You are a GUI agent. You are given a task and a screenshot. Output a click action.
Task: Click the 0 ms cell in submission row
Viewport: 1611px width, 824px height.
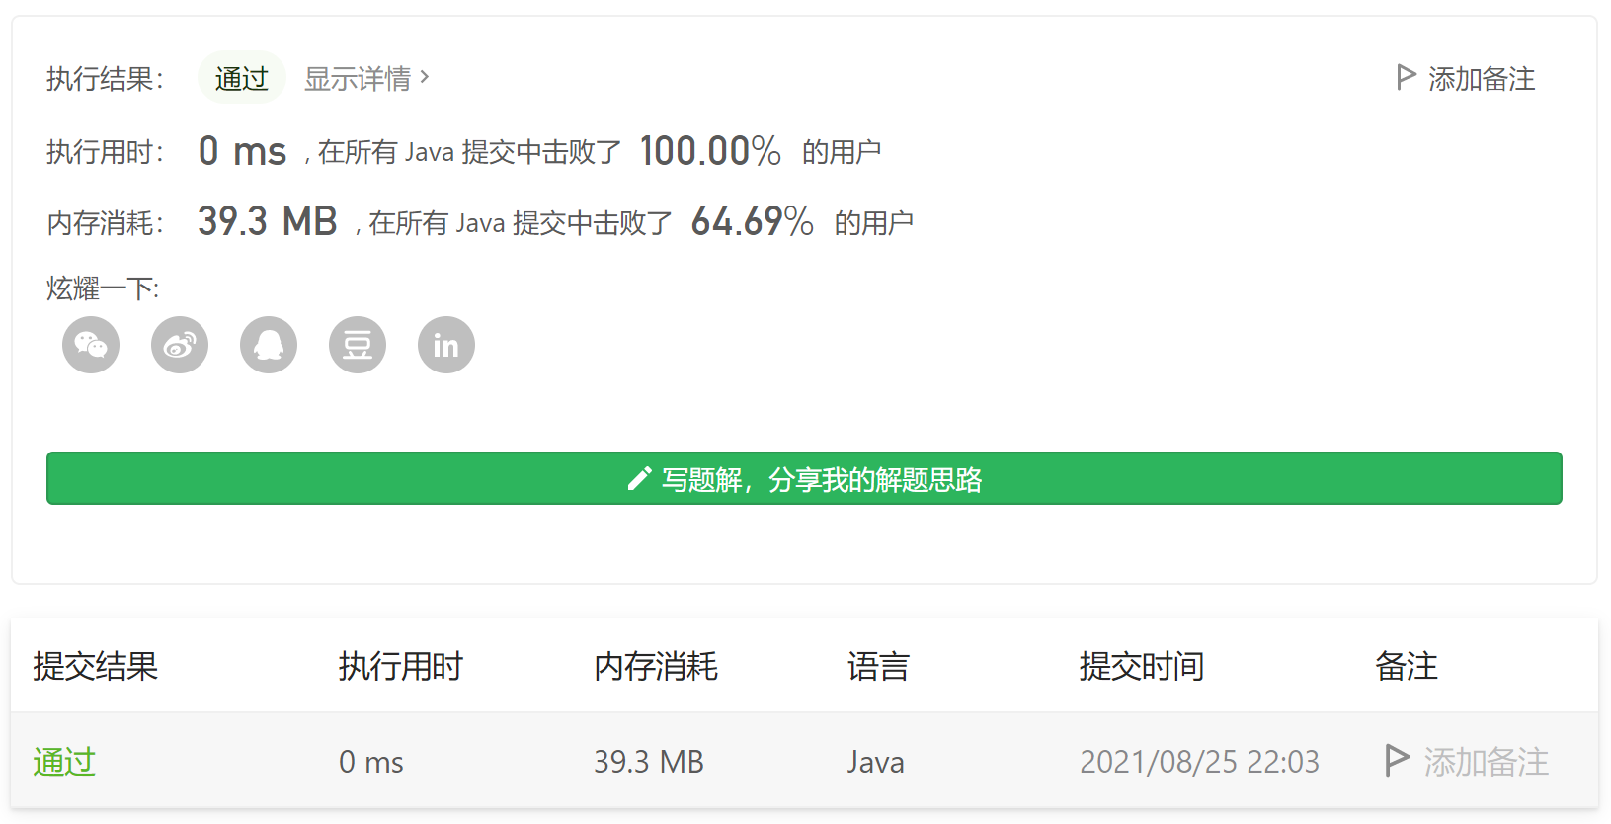tap(371, 762)
